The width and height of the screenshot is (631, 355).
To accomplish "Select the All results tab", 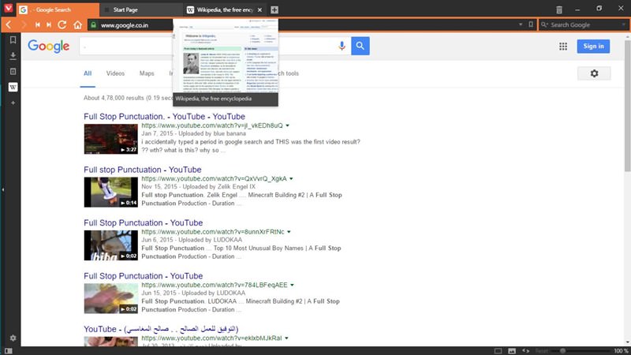I will point(88,73).
